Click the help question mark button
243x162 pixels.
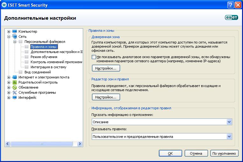tap(231, 5)
